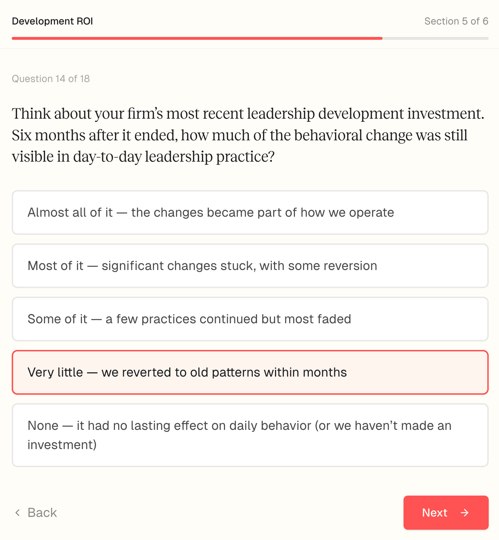Select 'None — it had no lasting effect' option
This screenshot has width=499, height=540.
click(250, 435)
